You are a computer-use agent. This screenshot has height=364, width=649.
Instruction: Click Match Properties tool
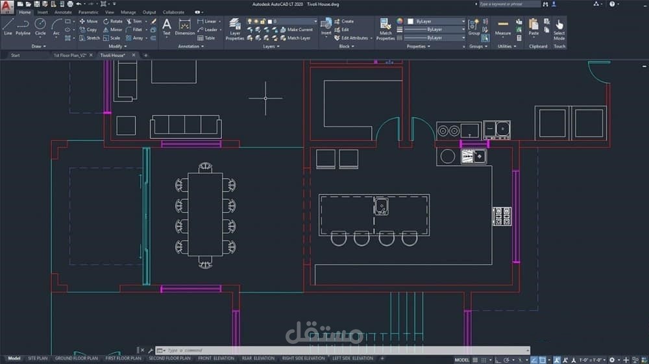[386, 29]
